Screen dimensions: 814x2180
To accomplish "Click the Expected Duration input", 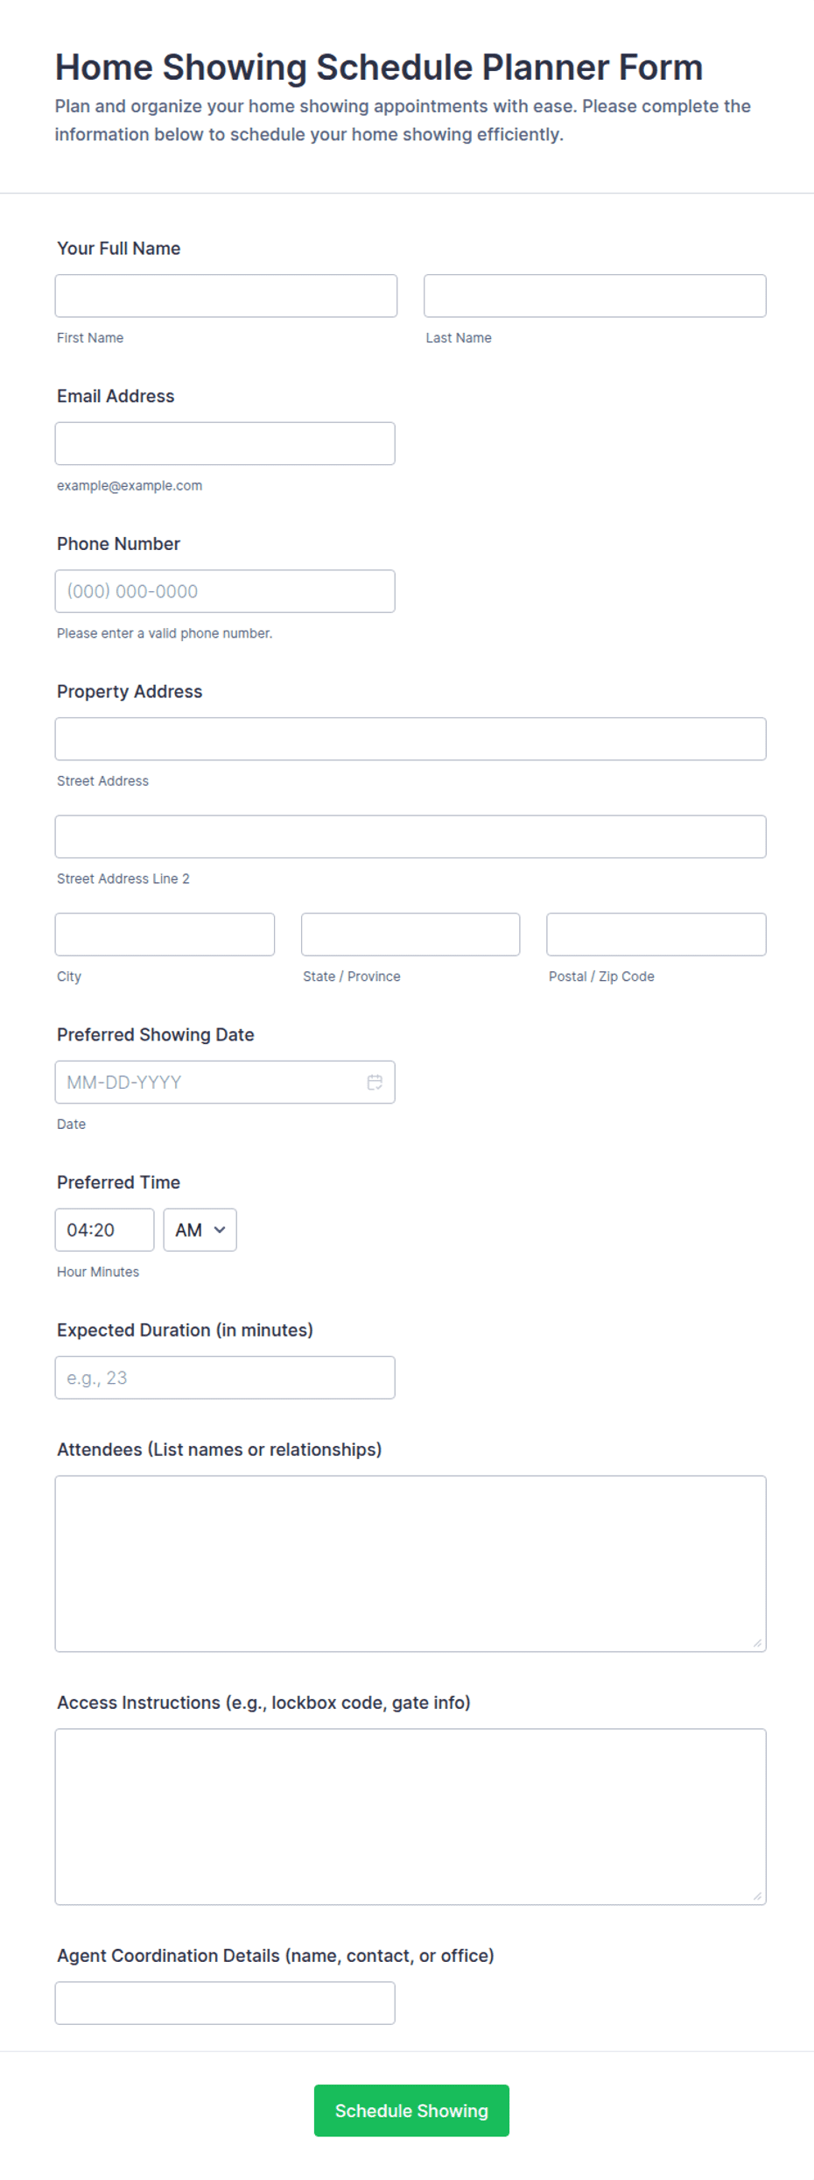I will point(225,1378).
